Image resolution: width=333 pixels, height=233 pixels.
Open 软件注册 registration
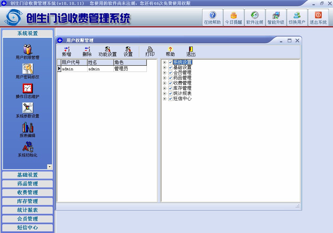point(255,18)
